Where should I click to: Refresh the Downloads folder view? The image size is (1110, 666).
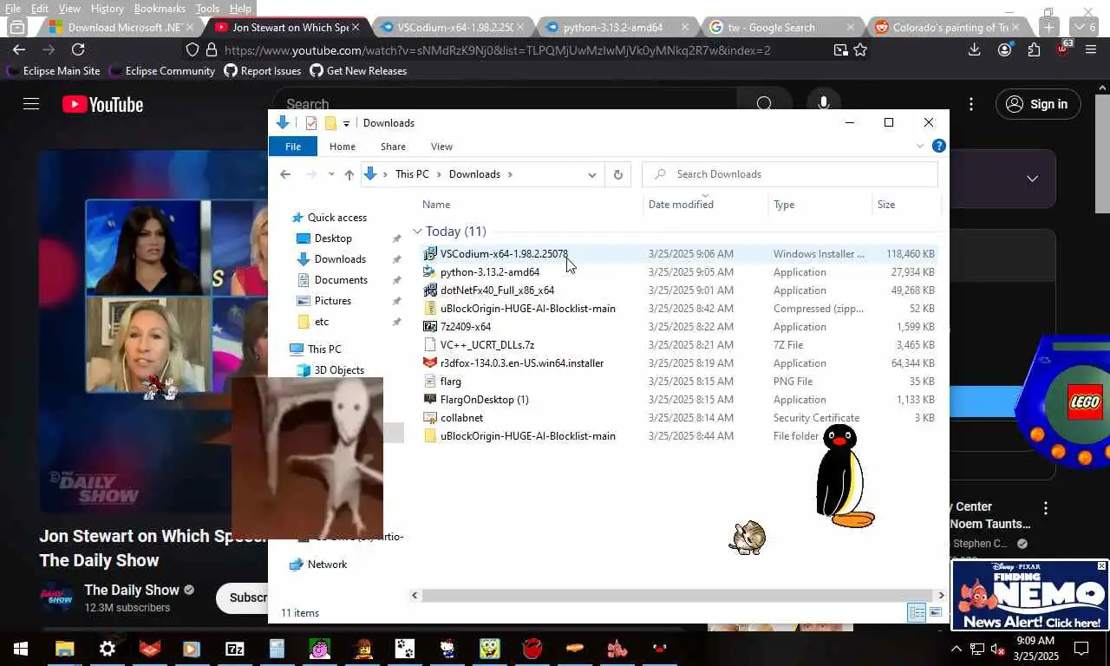pos(617,174)
